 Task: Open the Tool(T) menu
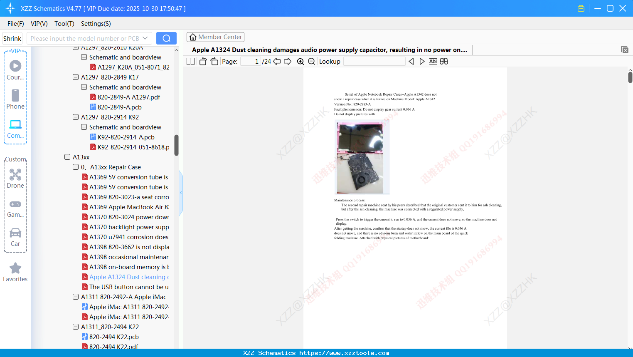pos(64,24)
